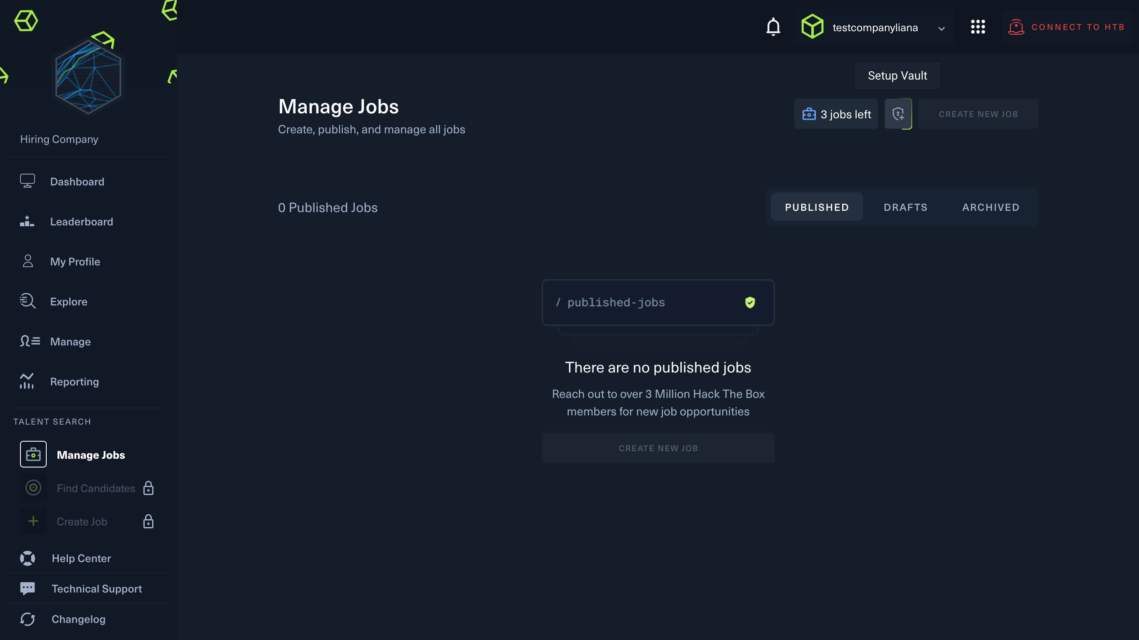Click the green shield check in published-jobs card
This screenshot has height=640, width=1139.
pyautogui.click(x=750, y=303)
